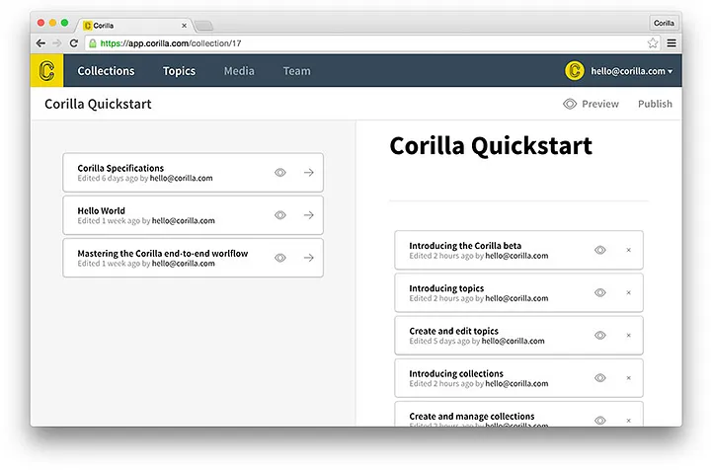The height and width of the screenshot is (474, 711).
Task: Select the Introducing the Corilla beta title
Action: click(x=465, y=245)
